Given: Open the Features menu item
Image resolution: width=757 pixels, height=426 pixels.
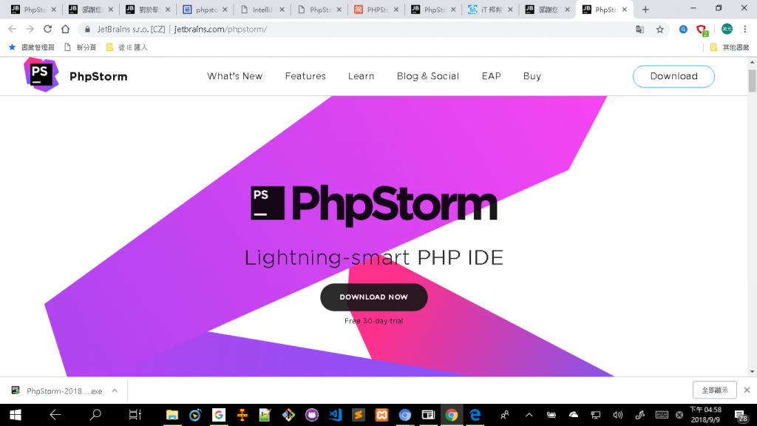Looking at the screenshot, I should pos(305,76).
